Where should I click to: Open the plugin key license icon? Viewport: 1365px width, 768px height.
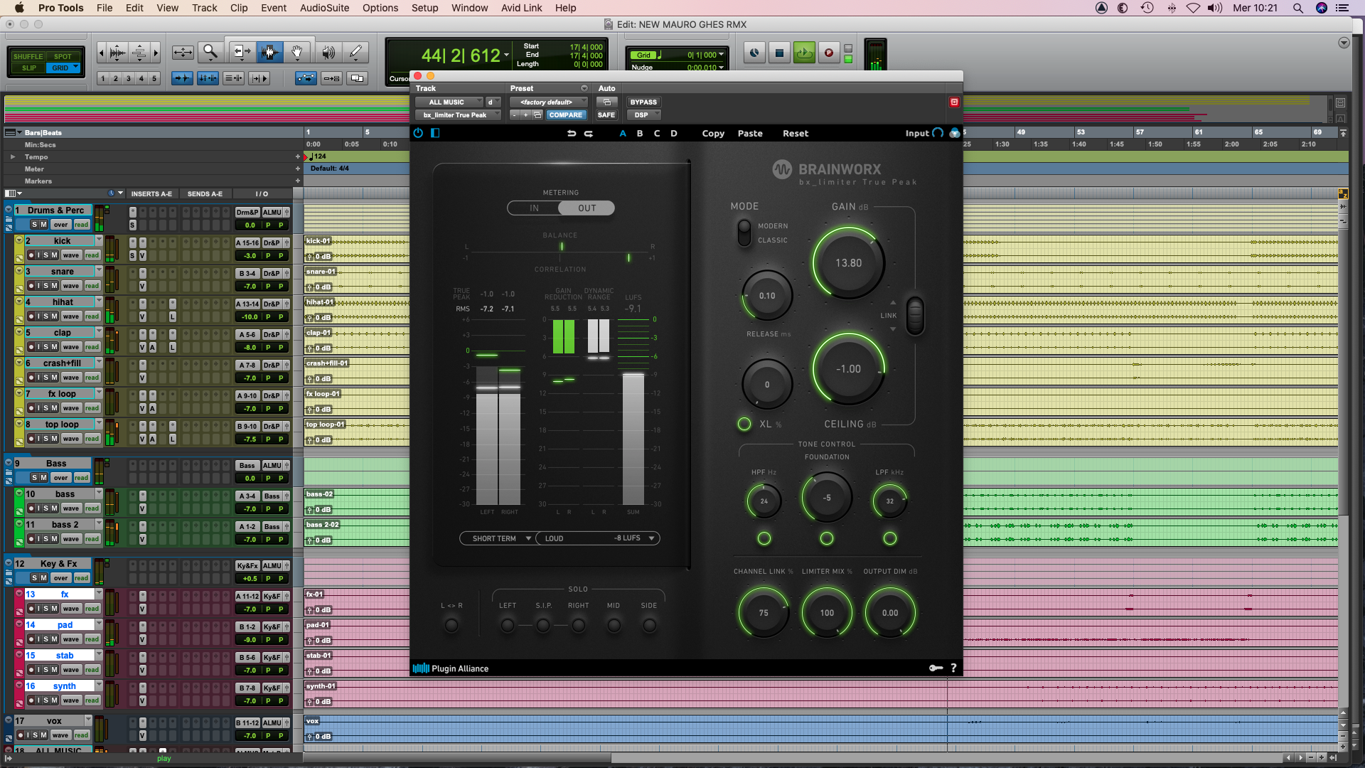click(936, 668)
